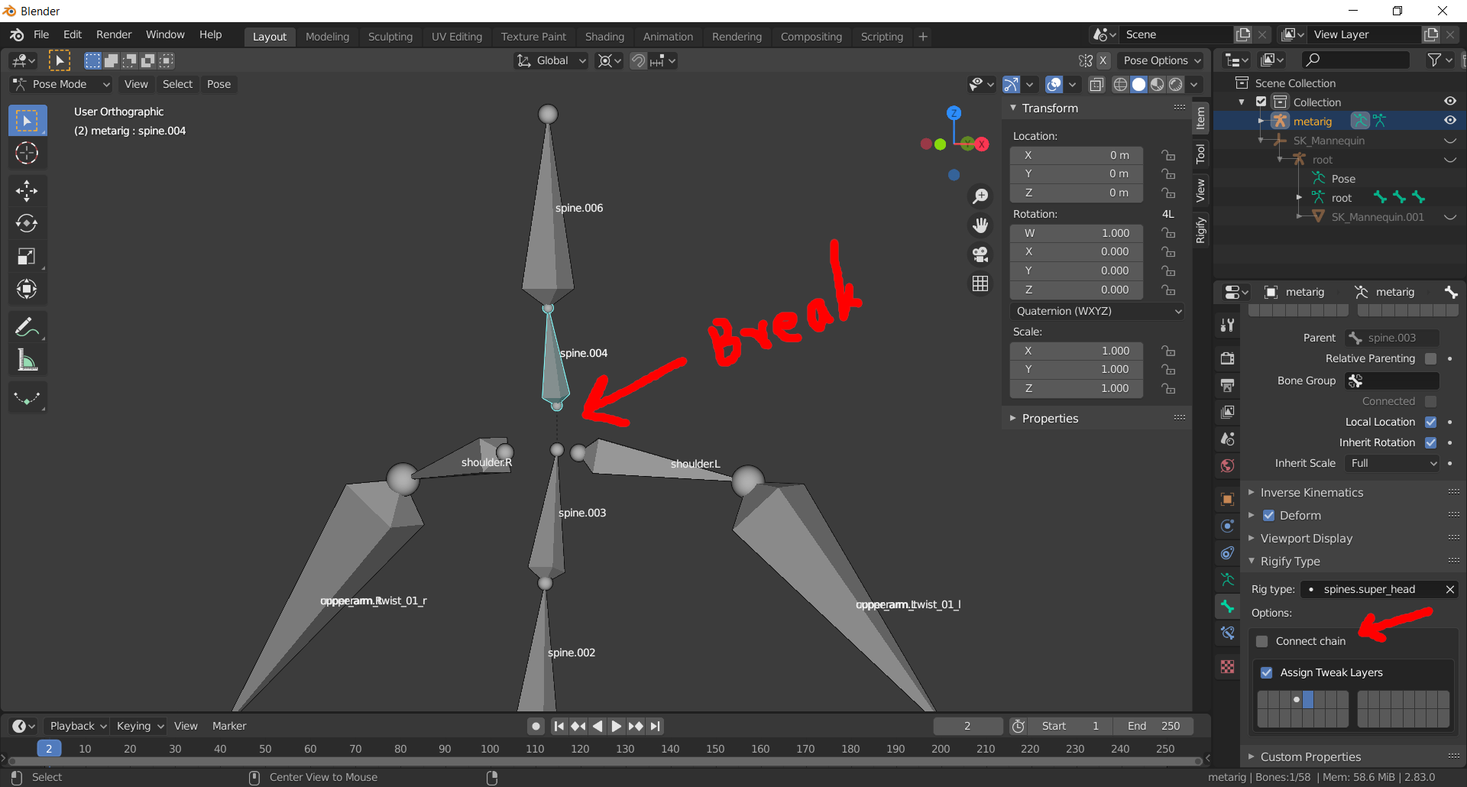Lock the Location X value
Viewport: 1467px width, 787px height.
1168,155
